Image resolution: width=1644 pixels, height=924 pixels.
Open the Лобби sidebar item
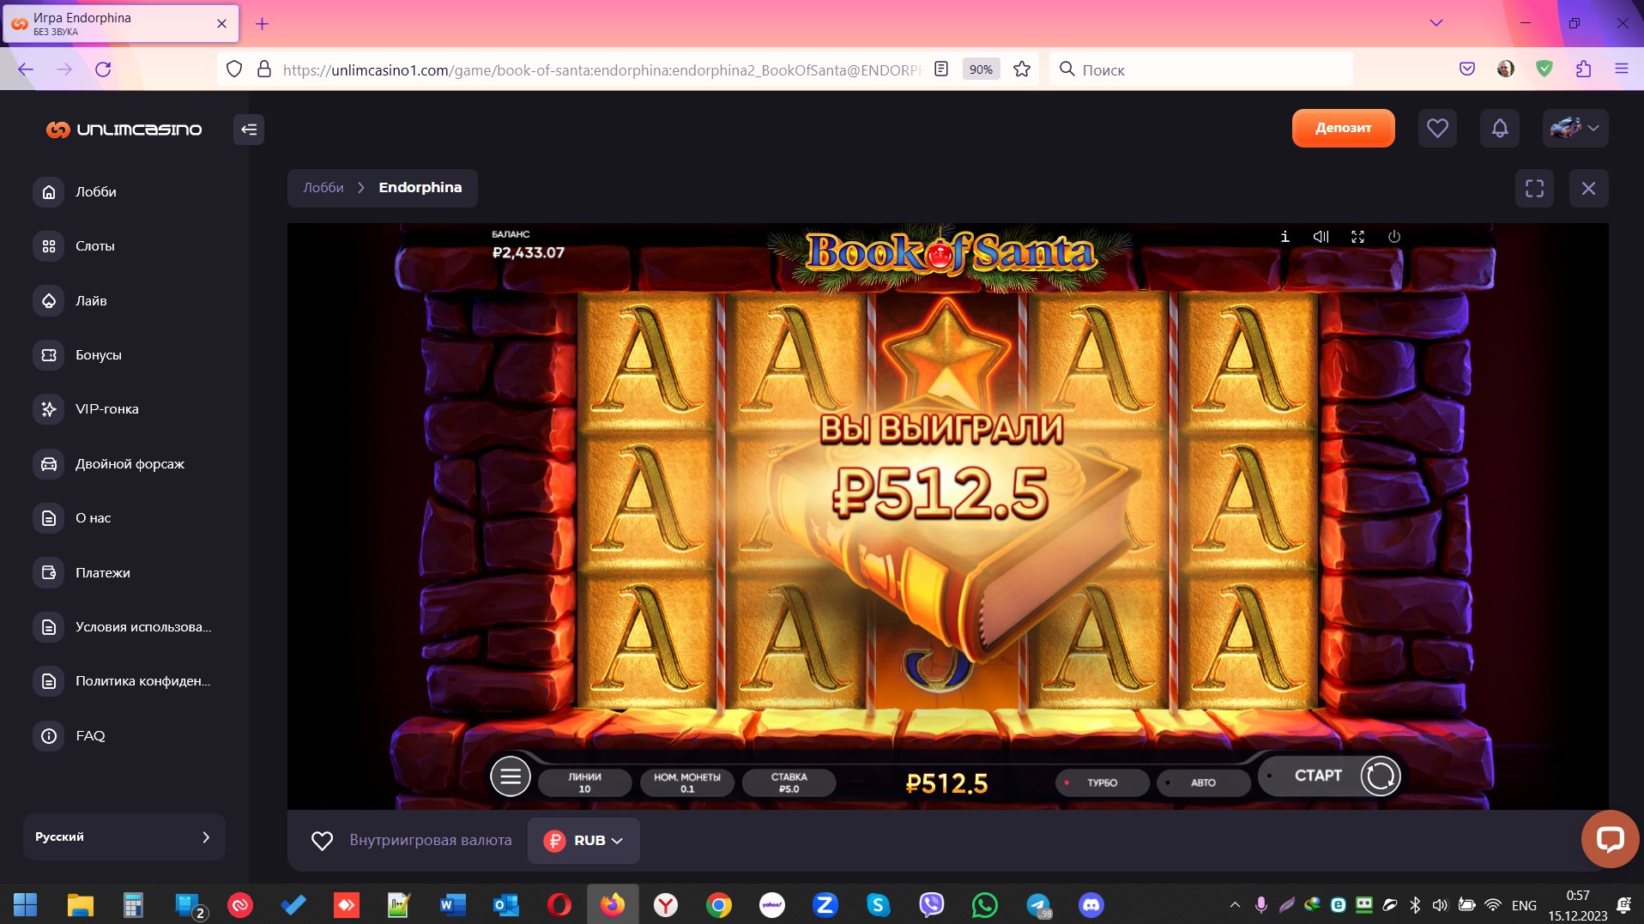pos(75,192)
